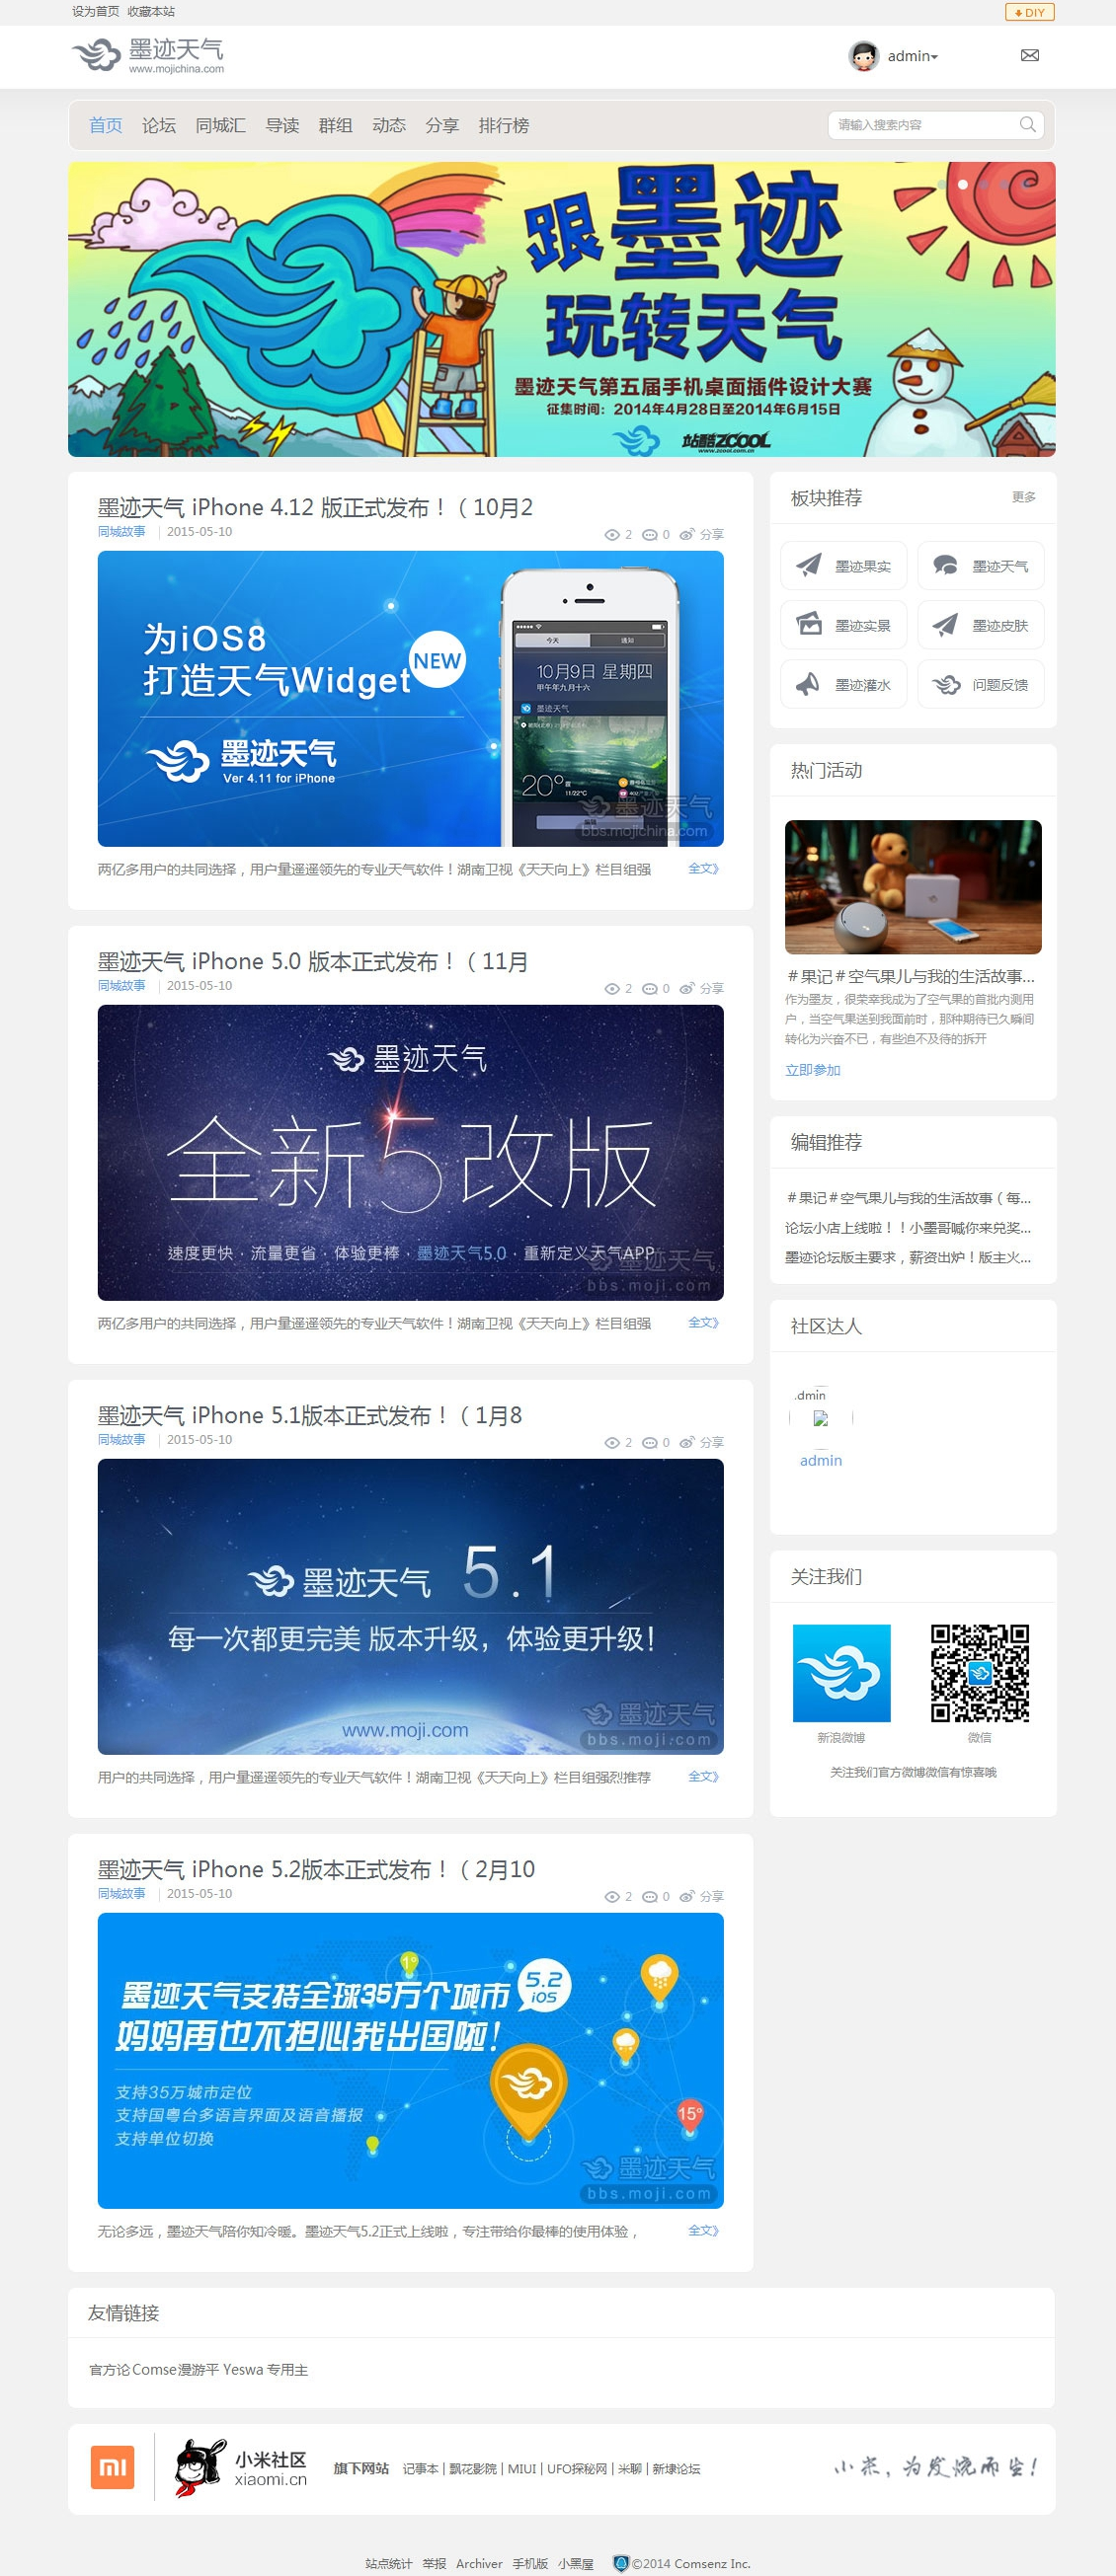Screen dimensions: 1116x2576
Task: Click the search magnifier icon
Action: [x=1027, y=125]
